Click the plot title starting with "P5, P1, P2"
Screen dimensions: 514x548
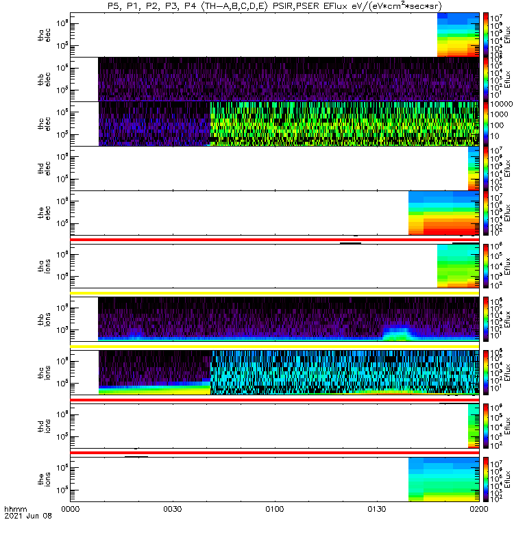(x=275, y=6)
